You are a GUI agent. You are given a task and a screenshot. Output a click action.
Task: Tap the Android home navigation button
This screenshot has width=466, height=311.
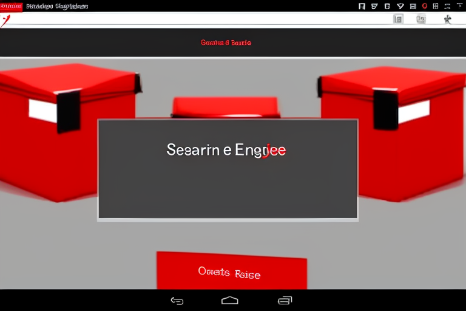tap(230, 300)
